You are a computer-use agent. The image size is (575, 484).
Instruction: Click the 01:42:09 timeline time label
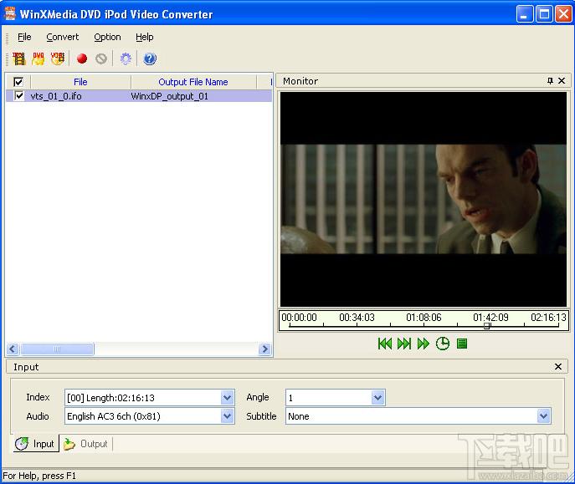pyautogui.click(x=490, y=318)
